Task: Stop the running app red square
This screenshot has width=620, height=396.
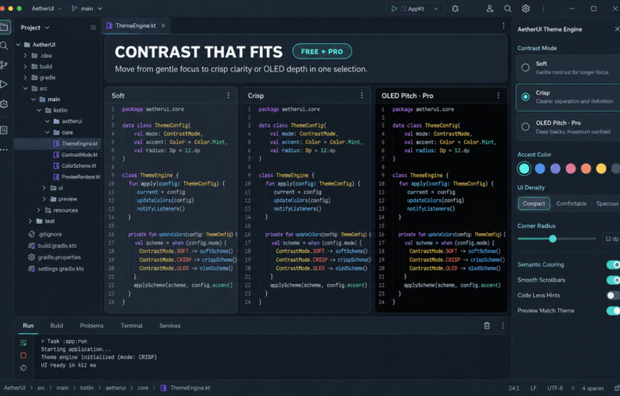Action: 23,356
